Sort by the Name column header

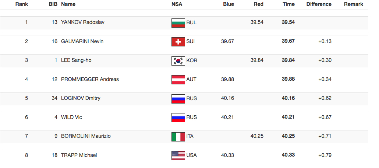(68, 4)
